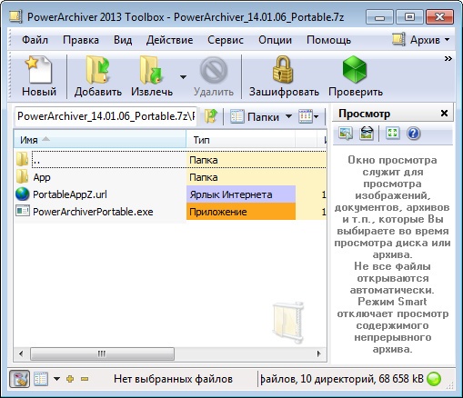Click the globe icon of PortableAppZ.url
The height and width of the screenshot is (398, 463).
pyautogui.click(x=22, y=194)
